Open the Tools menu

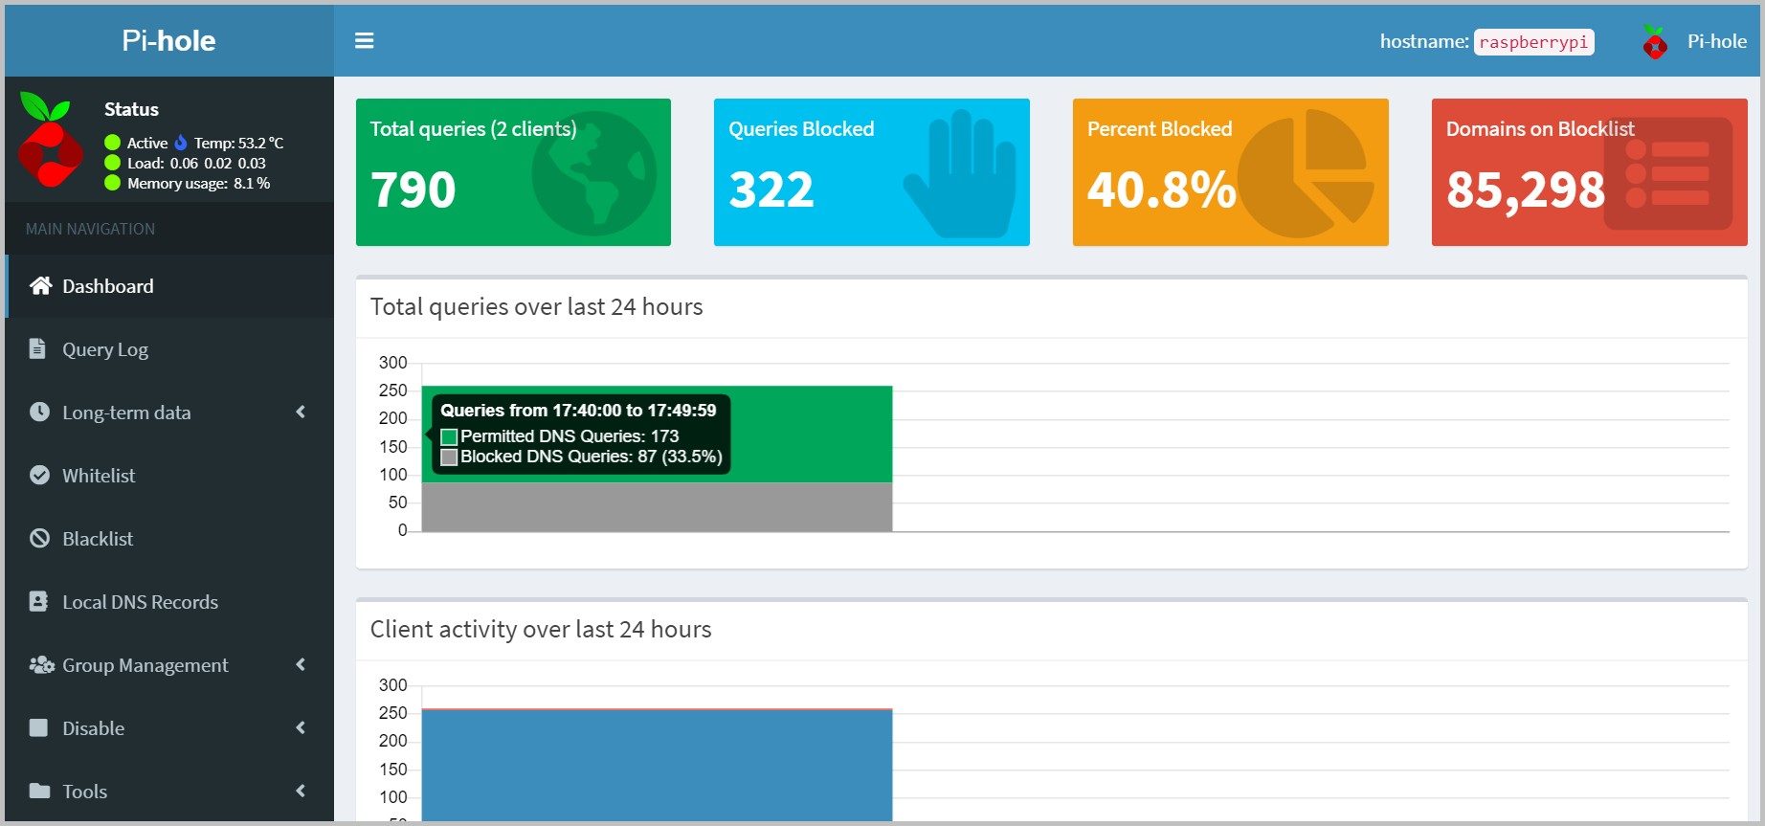coord(169,792)
